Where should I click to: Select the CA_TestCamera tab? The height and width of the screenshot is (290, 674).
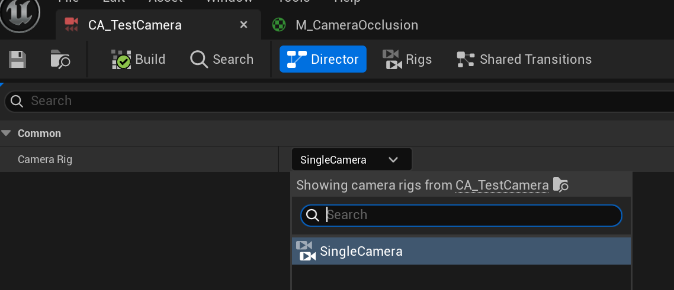click(134, 25)
